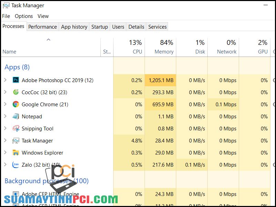Image resolution: width=276 pixels, height=207 pixels.
Task: Click the 24.3 MB memory value
Action: (x=165, y=194)
